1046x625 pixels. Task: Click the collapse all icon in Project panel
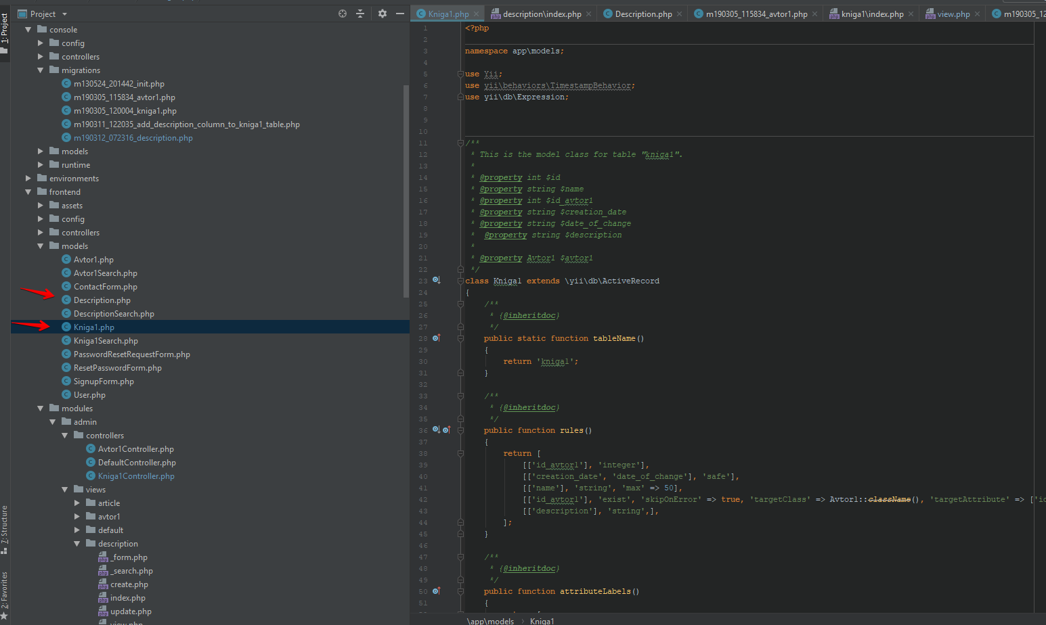[x=360, y=14]
